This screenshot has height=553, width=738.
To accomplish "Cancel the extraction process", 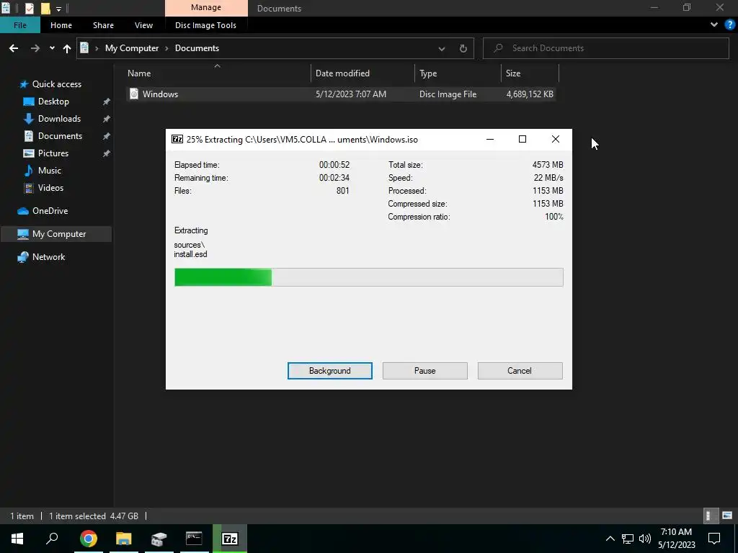I will [x=520, y=371].
